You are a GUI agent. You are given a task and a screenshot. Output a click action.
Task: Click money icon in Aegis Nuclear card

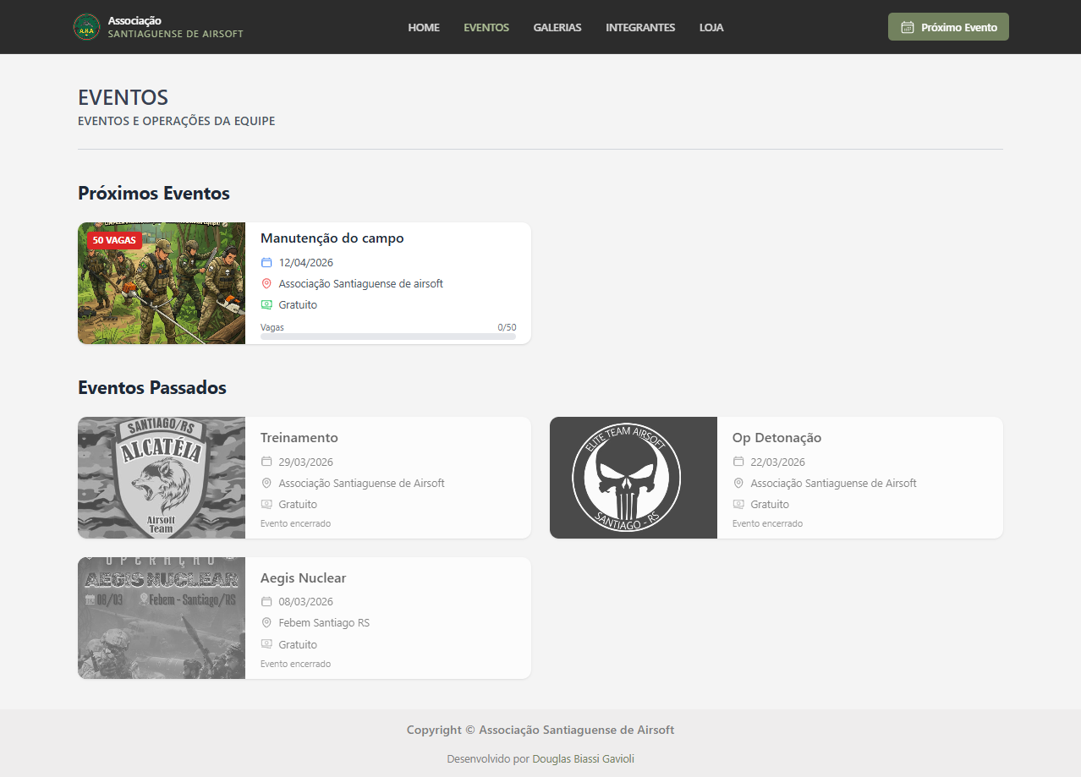[266, 644]
